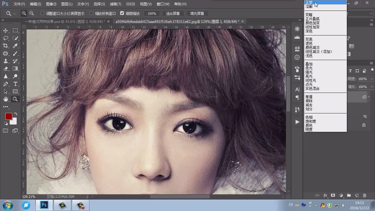This screenshot has width=375, height=211.
Task: Open the 滤镜(T) menu
Action: pyautogui.click(x=115, y=4)
